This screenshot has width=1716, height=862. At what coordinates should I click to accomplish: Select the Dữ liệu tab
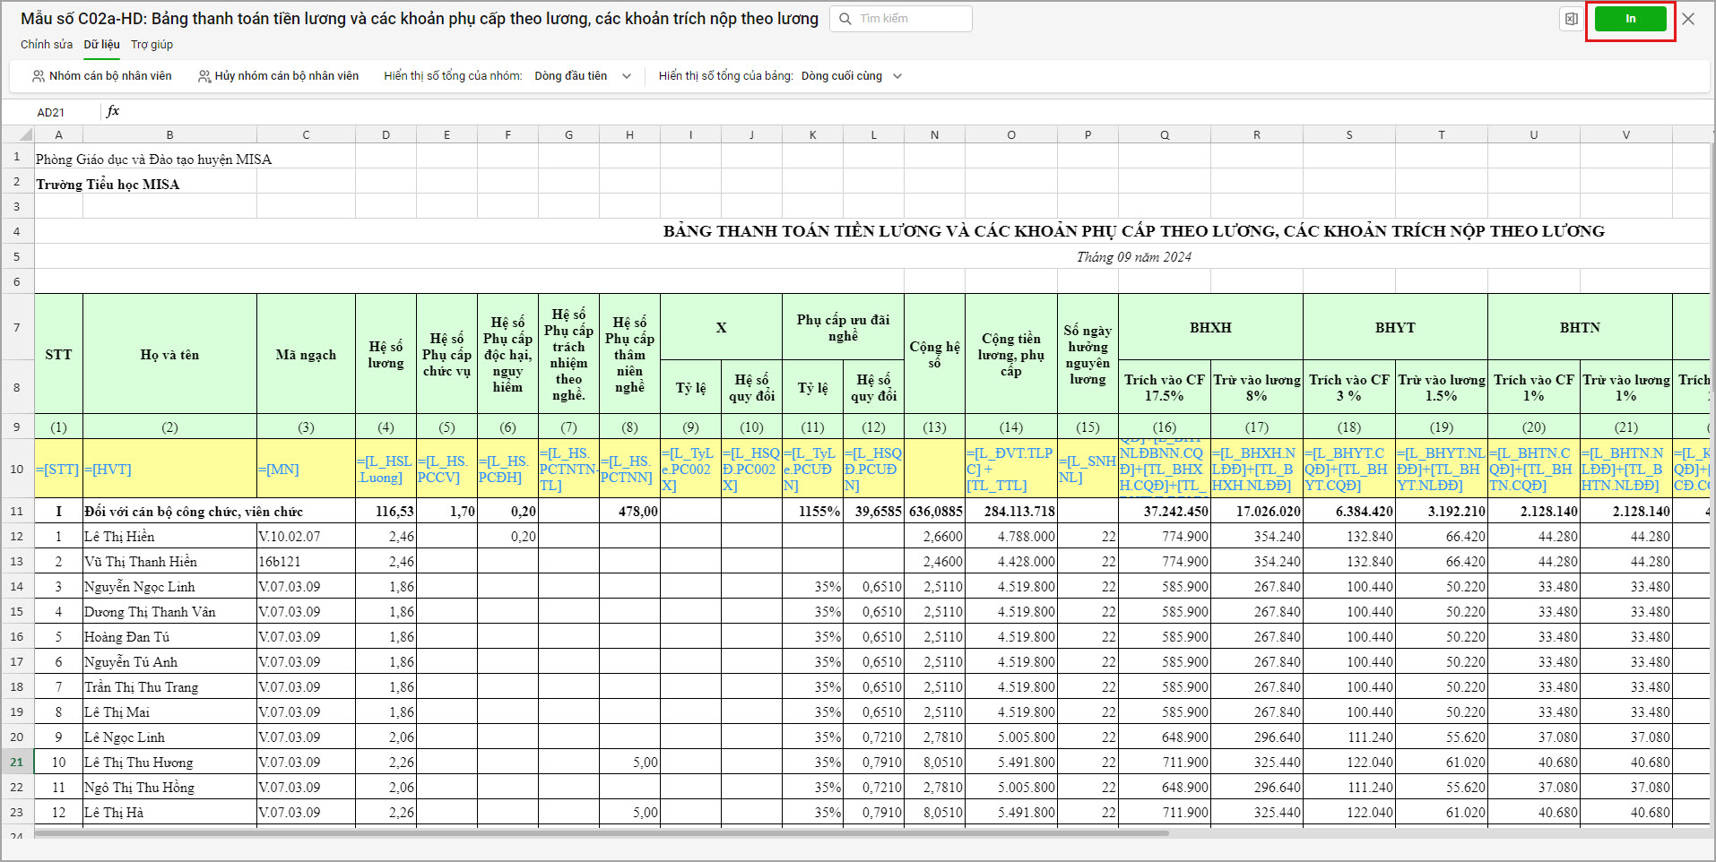[x=101, y=45]
